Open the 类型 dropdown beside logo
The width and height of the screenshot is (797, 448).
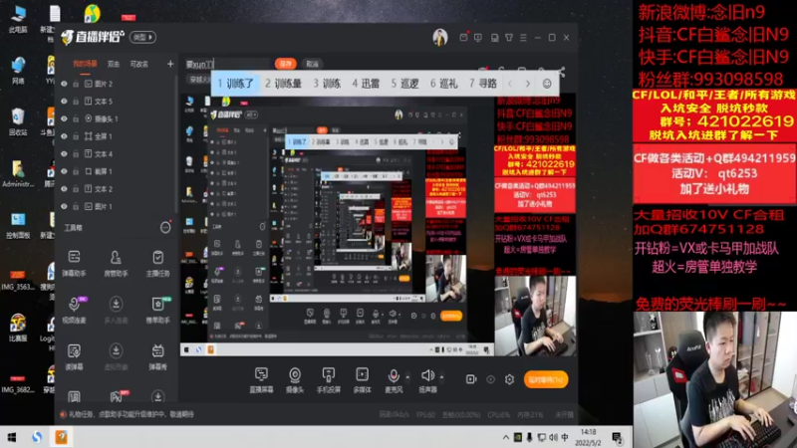(142, 37)
